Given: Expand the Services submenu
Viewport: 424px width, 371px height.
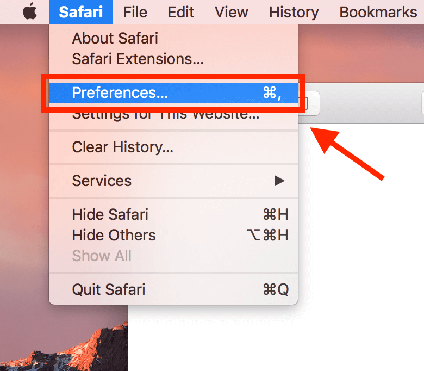Looking at the screenshot, I should click(x=173, y=181).
